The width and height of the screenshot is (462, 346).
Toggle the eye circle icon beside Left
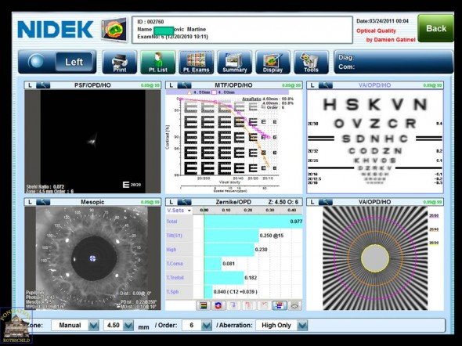click(x=36, y=62)
